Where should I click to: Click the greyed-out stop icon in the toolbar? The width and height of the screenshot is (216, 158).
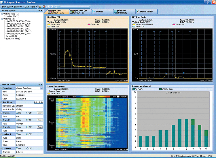52,6
